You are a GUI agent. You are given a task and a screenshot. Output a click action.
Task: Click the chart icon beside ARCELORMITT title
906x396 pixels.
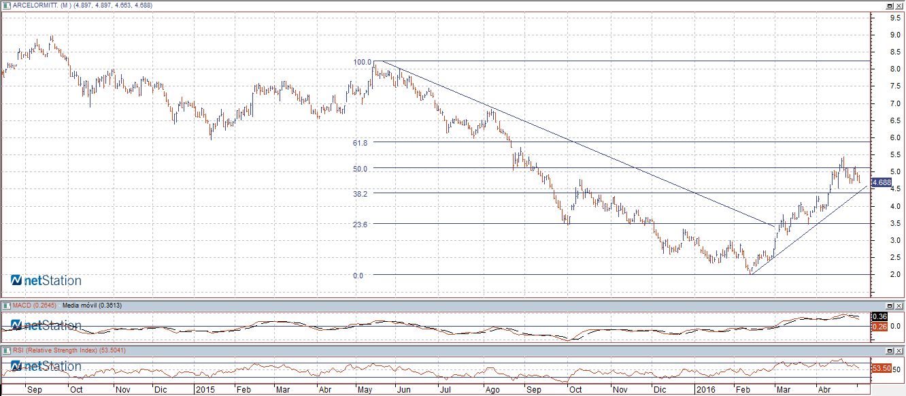coord(5,5)
